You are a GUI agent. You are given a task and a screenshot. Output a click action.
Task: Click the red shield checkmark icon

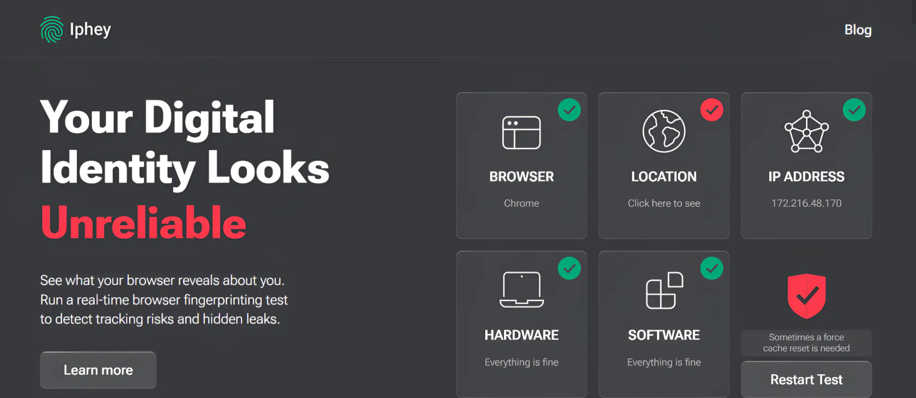click(806, 296)
